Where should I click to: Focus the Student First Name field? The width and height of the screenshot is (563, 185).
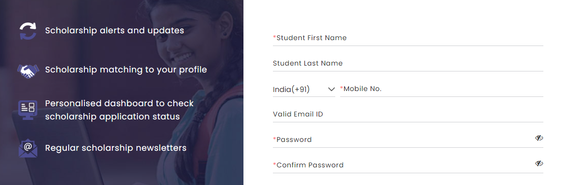click(408, 38)
